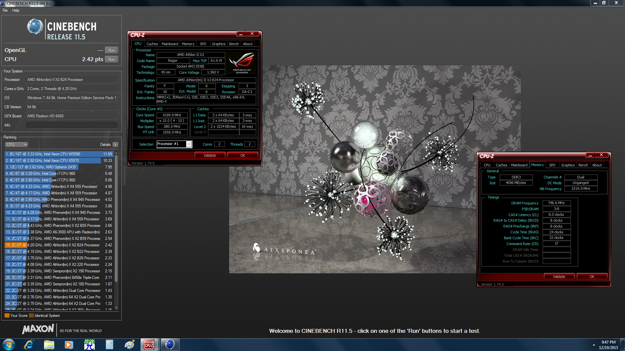Image resolution: width=625 pixels, height=351 pixels.
Task: Select ranking row AMD Opteron 2435
Action: 59,167
